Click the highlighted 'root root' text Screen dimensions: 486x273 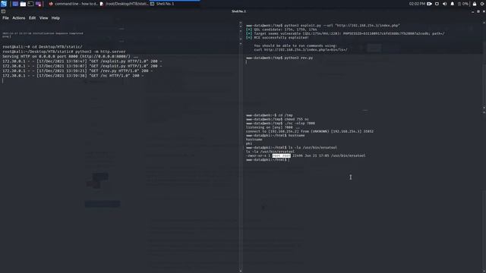point(282,155)
